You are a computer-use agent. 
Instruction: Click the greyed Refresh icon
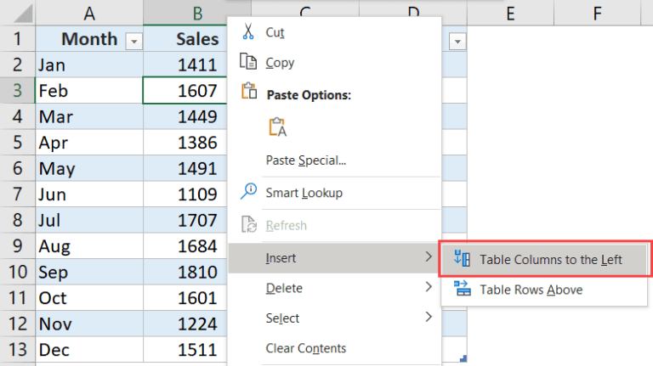pyautogui.click(x=248, y=225)
